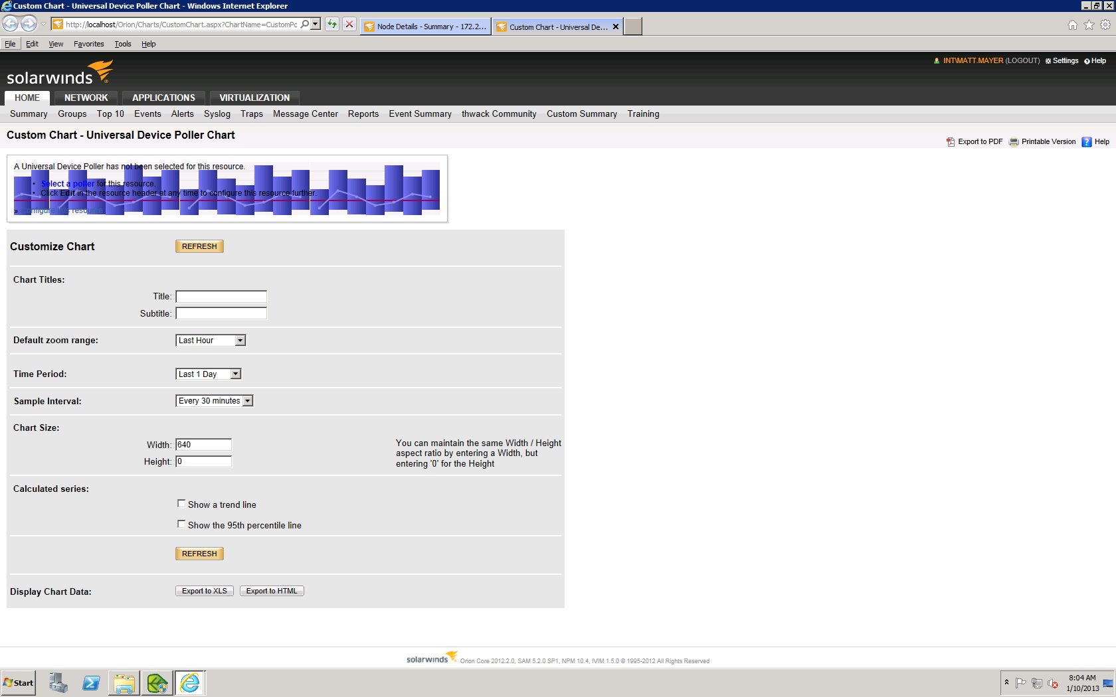Viewport: 1116px width, 697px height.
Task: Open the Tools menu
Action: pos(123,44)
